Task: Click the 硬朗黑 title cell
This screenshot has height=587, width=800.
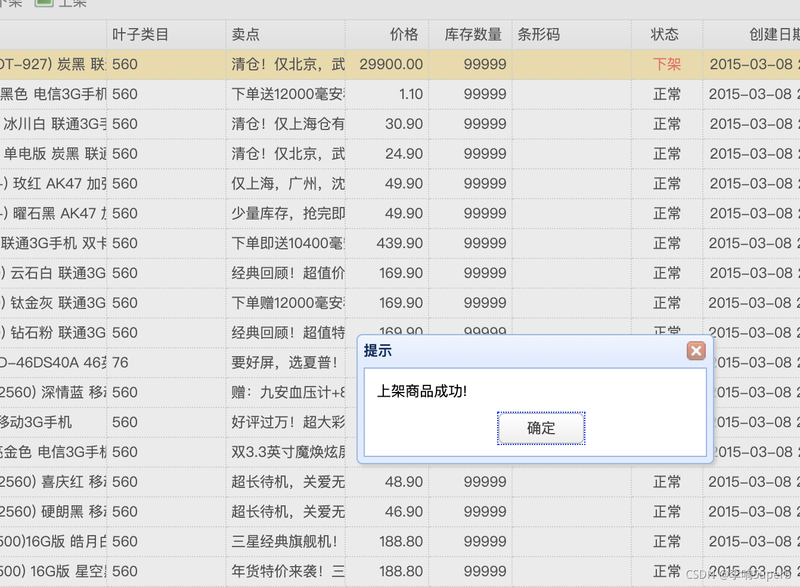Action: pos(53,512)
